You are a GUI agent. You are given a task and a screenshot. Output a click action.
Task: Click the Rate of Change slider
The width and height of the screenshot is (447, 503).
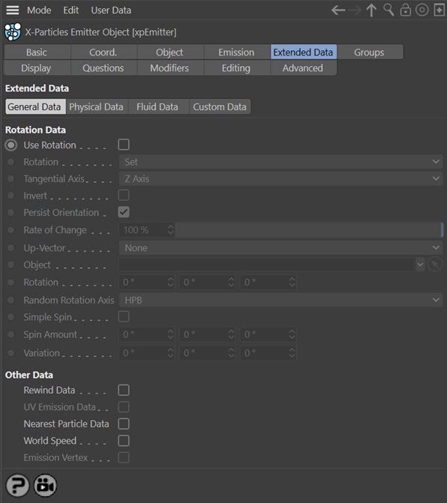tap(309, 230)
